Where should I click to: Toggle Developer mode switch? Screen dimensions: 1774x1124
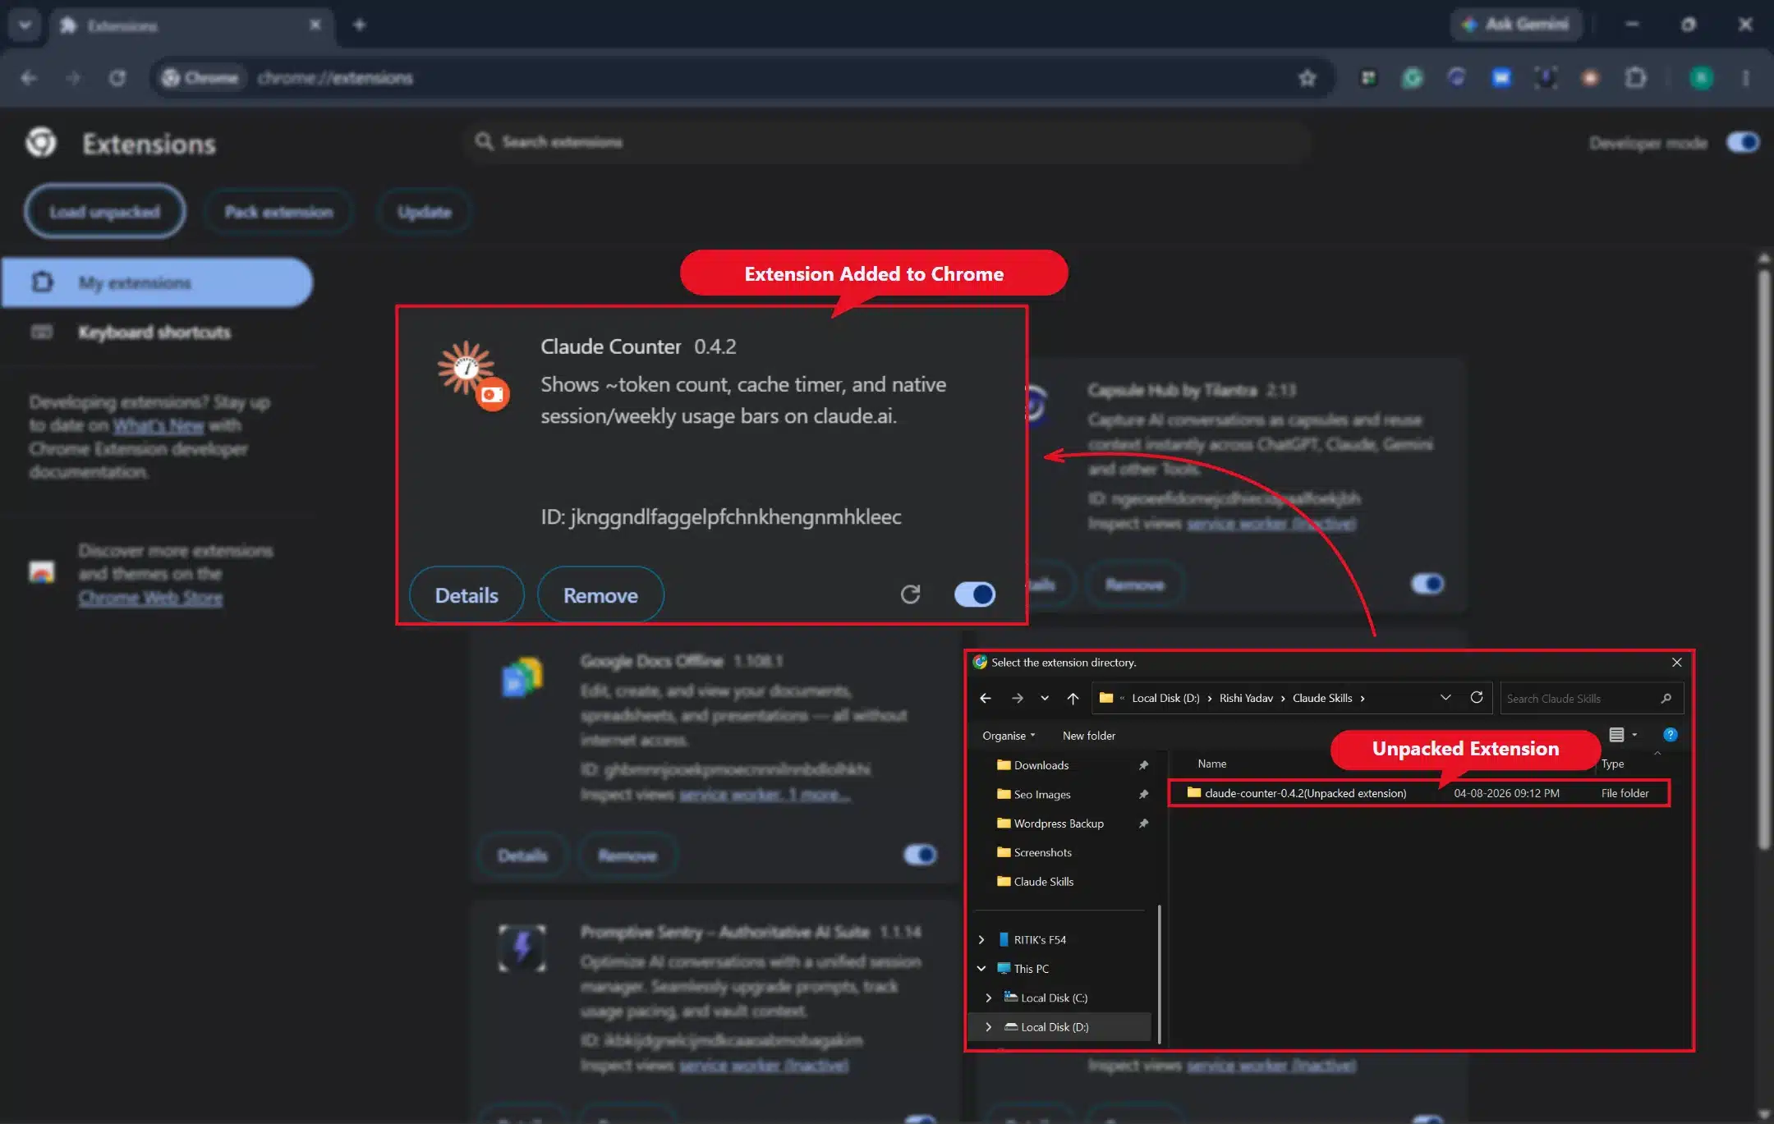click(x=1742, y=143)
